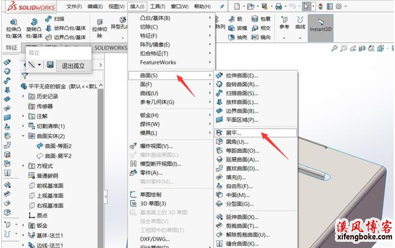Choose 展平... in surface submenu
Screen dimensions: 395x248
256,133
